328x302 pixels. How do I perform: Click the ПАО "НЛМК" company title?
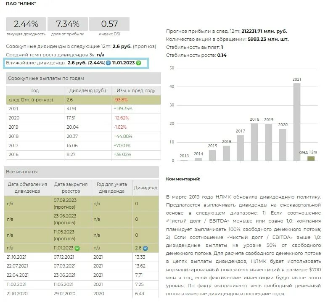pyautogui.click(x=21, y=3)
